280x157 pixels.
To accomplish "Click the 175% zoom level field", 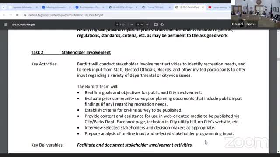I will click(140, 24).
